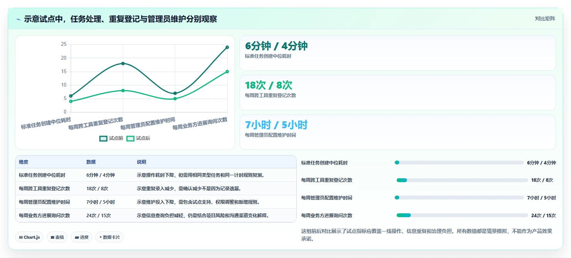Click the 表格 chip icon

tap(52, 238)
